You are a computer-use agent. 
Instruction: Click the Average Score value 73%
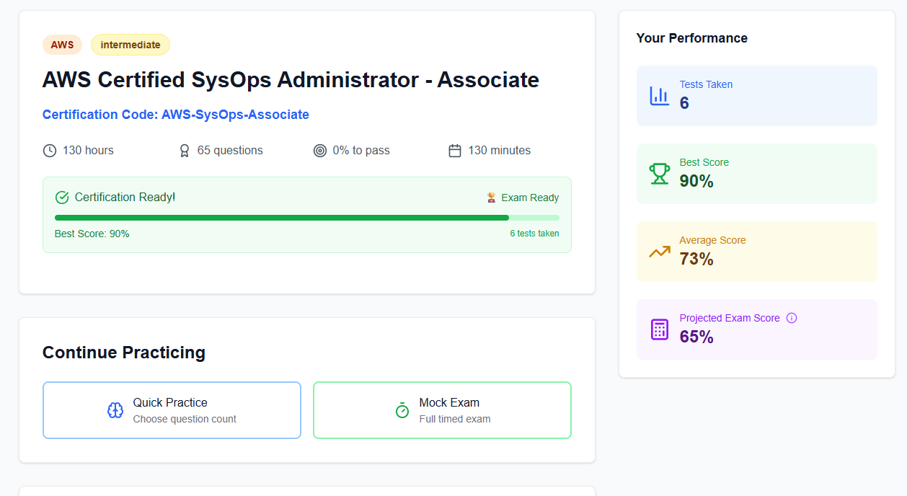click(696, 259)
